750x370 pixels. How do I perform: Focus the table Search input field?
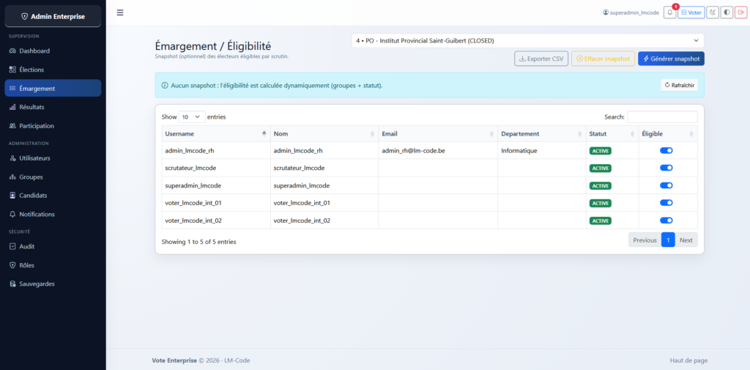coord(662,117)
